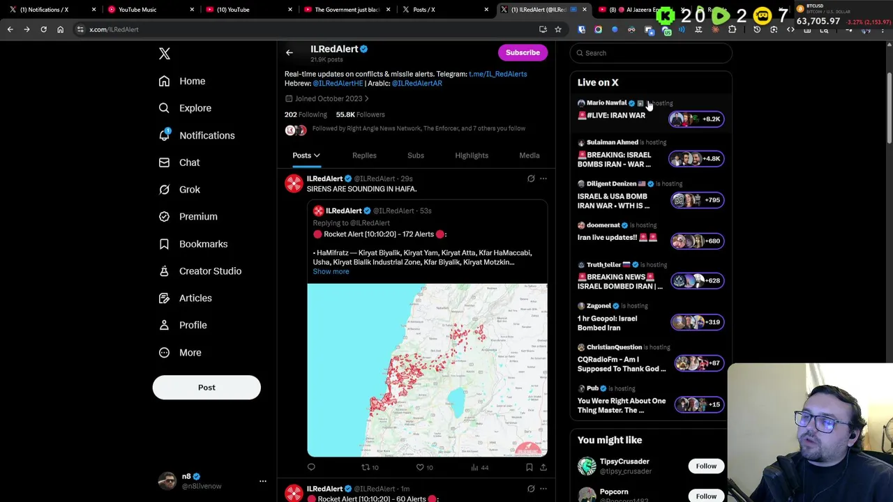The height and width of the screenshot is (502, 893).
Task: Open the @ILRedAlertAR Arabic account link
Action: coord(417,83)
